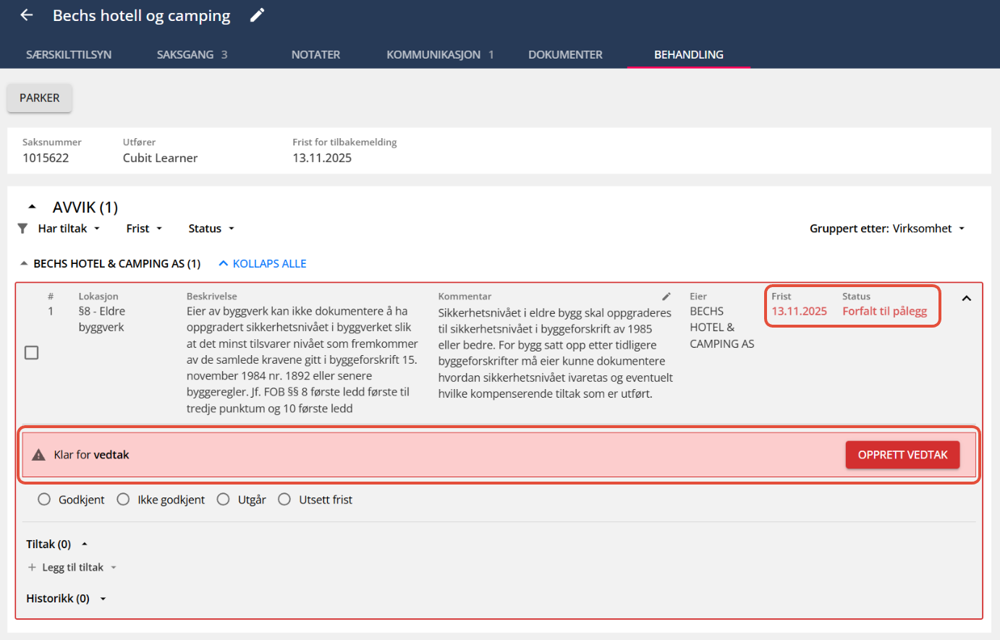Click the OPPRETT VEDTAK button

902,455
